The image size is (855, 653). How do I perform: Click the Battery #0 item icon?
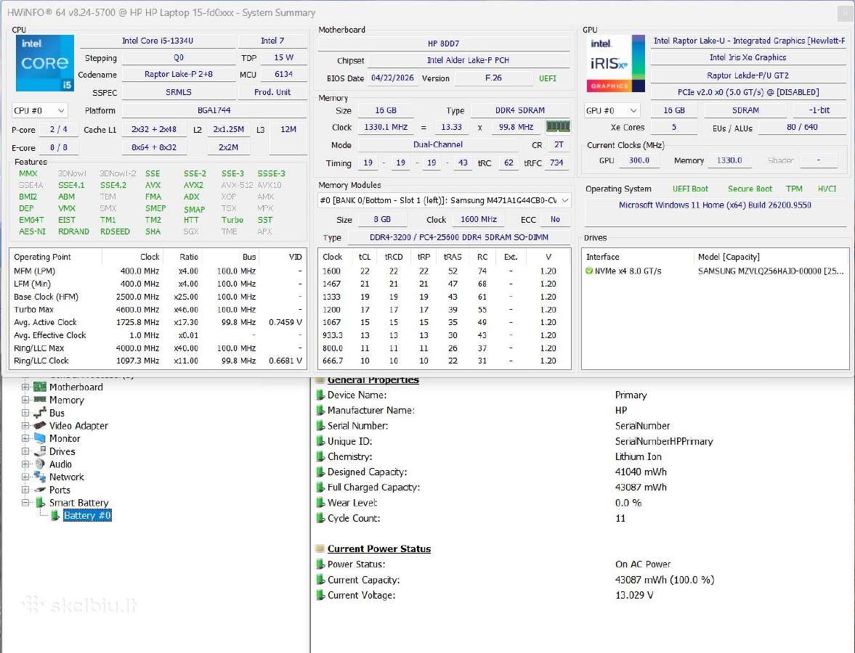tap(54, 515)
